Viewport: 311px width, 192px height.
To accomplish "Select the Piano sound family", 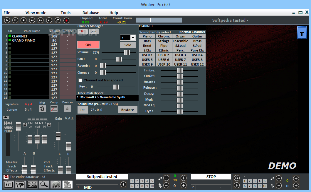I will coord(147,36).
